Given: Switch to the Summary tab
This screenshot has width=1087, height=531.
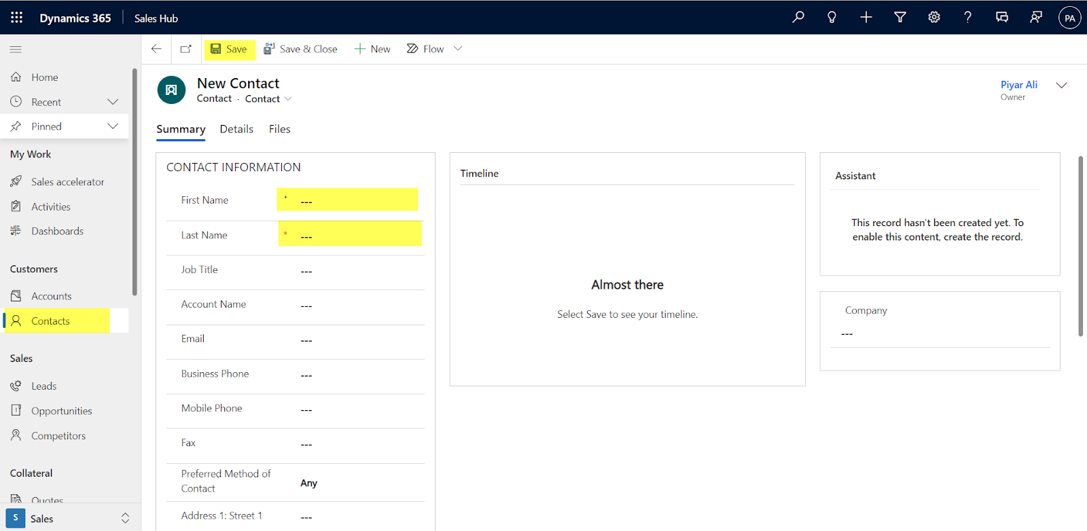Looking at the screenshot, I should tap(181, 129).
